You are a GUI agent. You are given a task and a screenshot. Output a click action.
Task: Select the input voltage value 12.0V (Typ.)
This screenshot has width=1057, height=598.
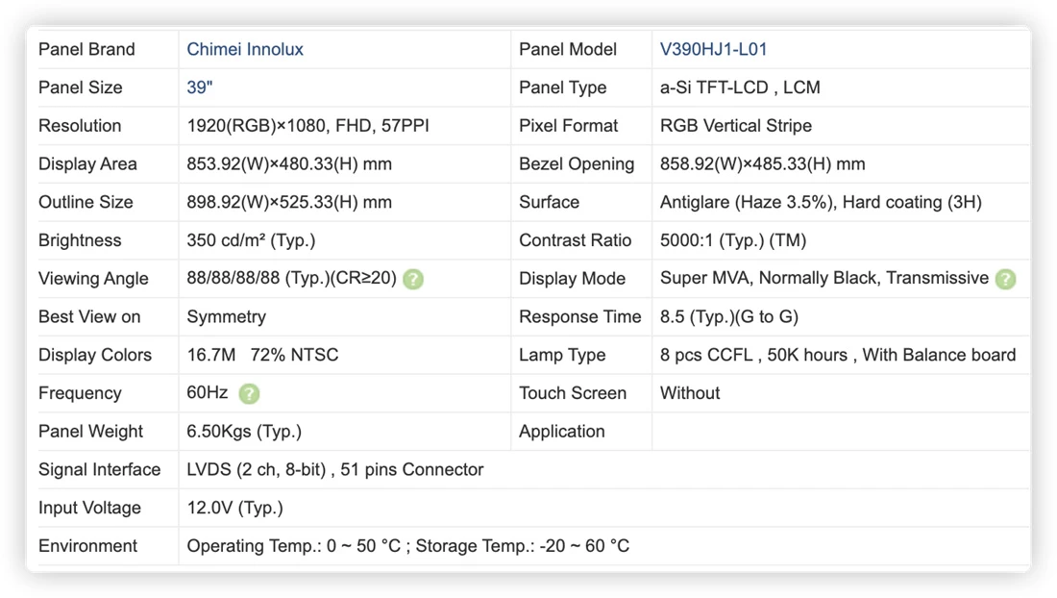(x=234, y=508)
